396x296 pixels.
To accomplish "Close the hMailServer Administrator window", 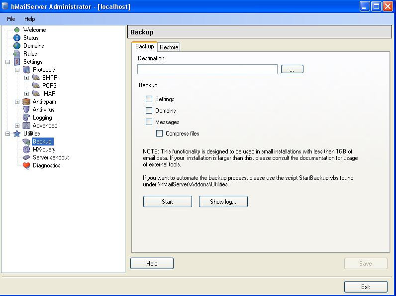I will [388, 6].
